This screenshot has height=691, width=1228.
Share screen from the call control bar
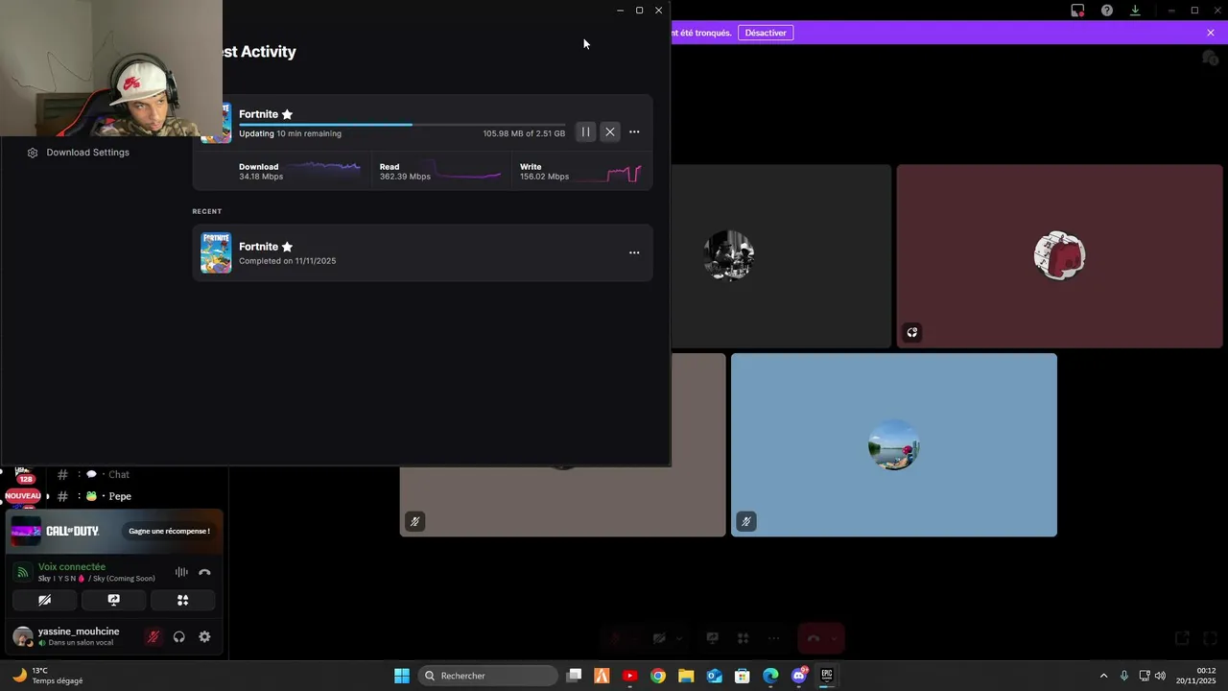coord(713,638)
